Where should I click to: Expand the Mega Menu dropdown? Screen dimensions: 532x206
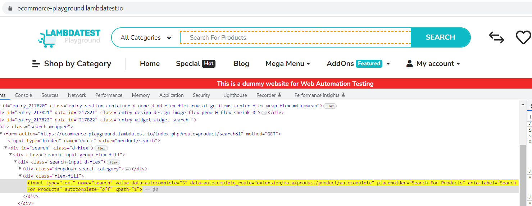288,64
